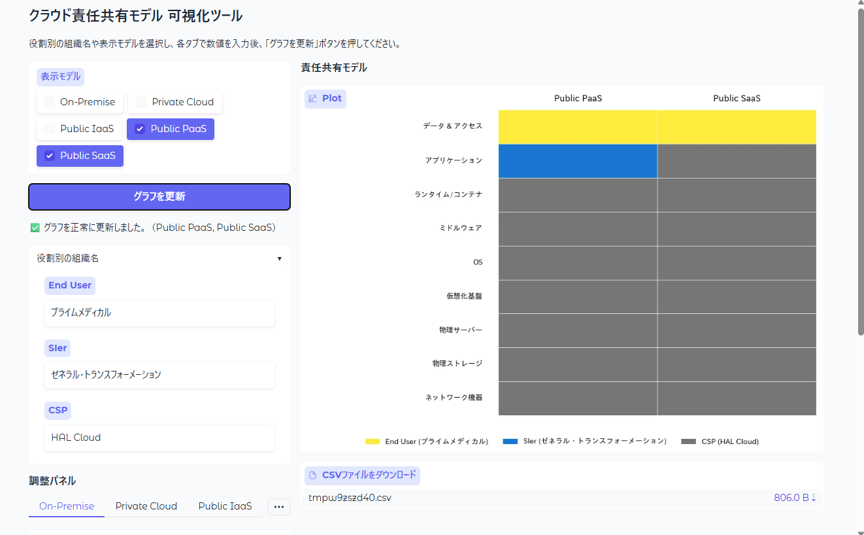
Task: Click the gray CSP legend swatch
Action: pos(689,442)
